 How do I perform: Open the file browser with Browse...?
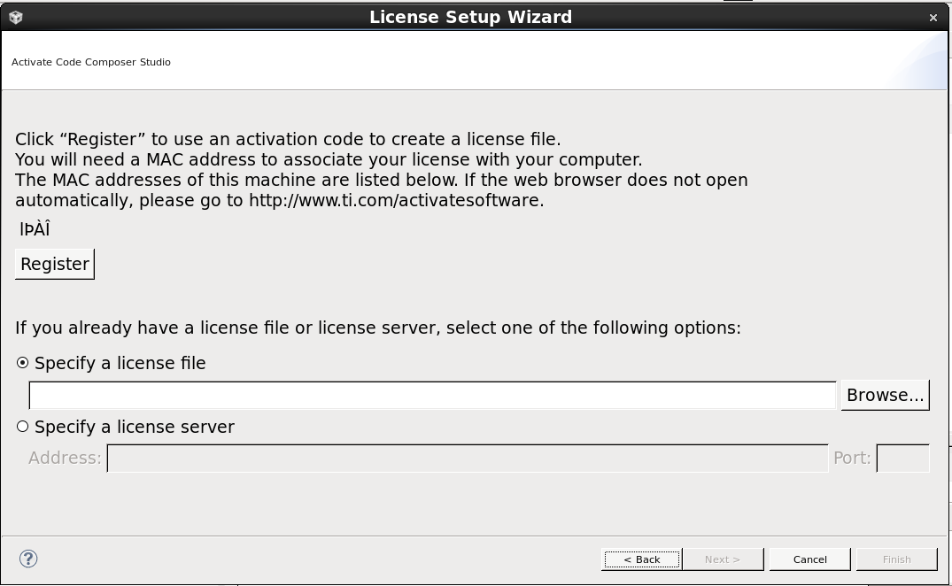pos(886,395)
